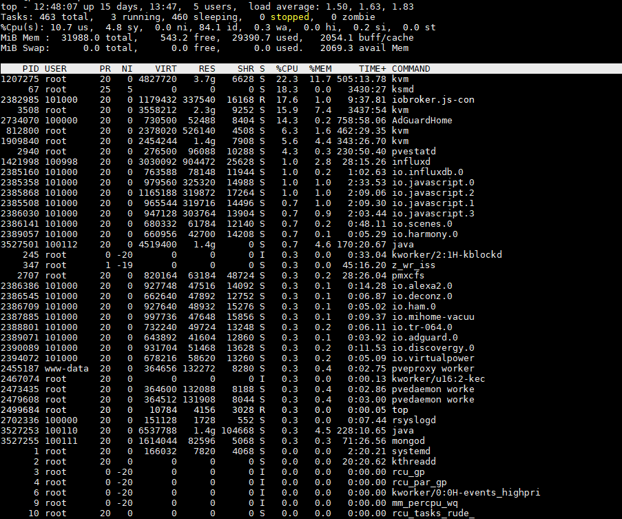Click the influxd command
622x519 pixels.
pos(411,161)
